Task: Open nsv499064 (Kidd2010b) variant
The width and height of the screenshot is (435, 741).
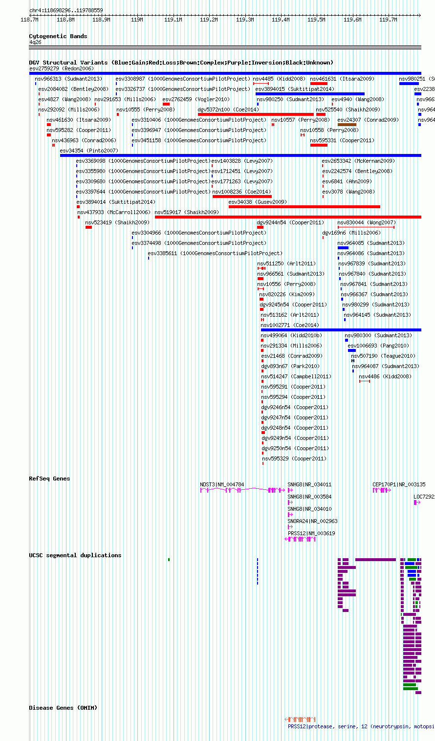Action: (x=291, y=335)
